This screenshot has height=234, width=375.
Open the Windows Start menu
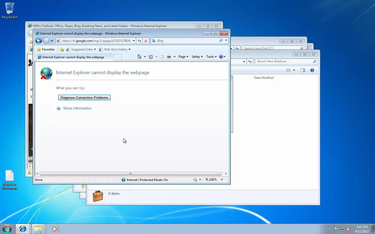7,229
